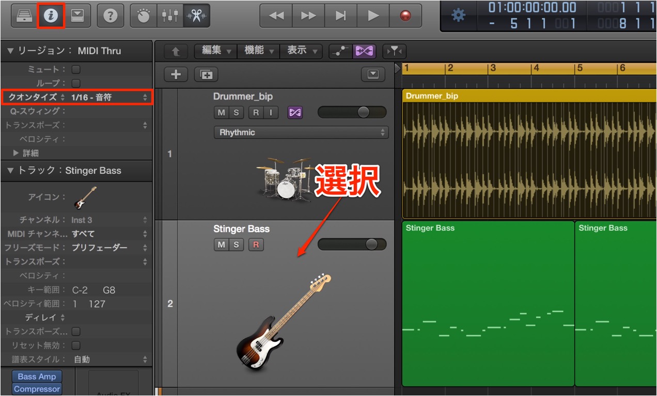Toggle purple Flex view button
This screenshot has width=657, height=396.
[364, 51]
